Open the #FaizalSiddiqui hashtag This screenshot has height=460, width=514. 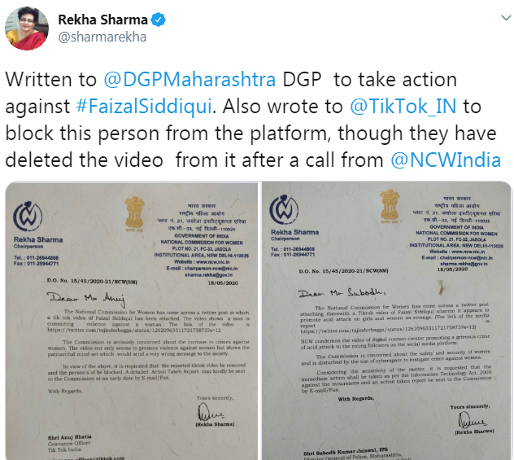click(144, 107)
